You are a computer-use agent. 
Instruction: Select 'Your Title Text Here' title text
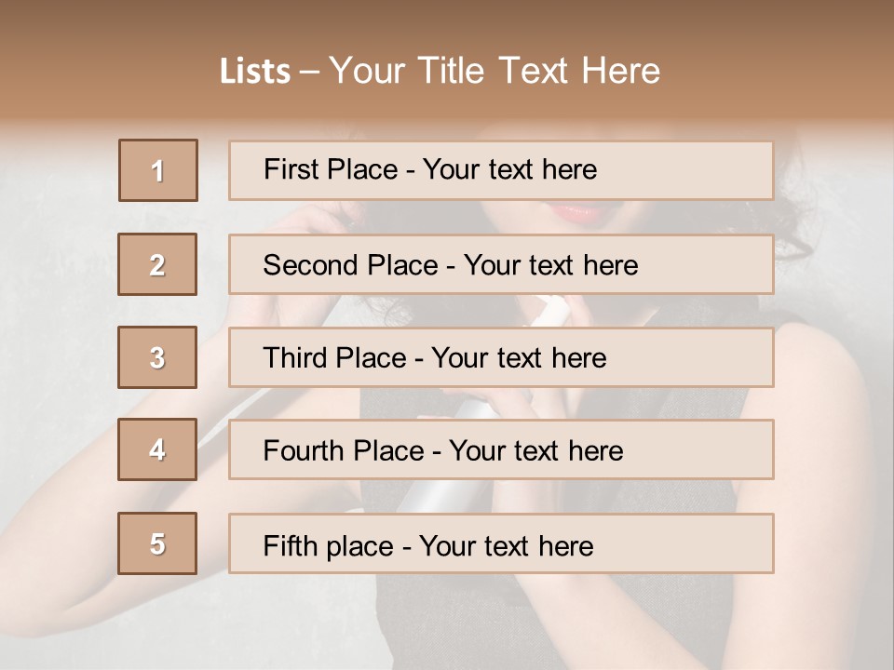coord(494,72)
